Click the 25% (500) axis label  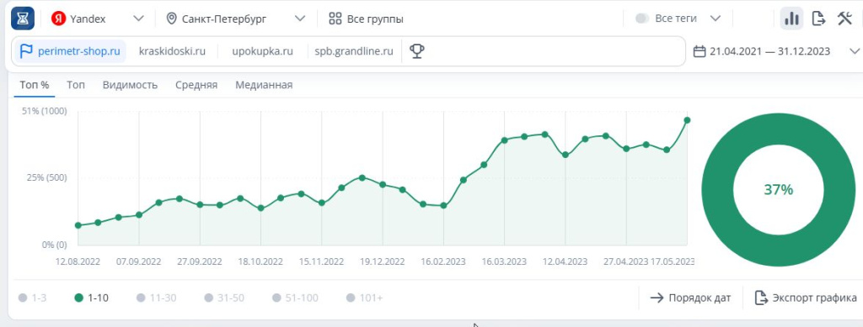pos(47,177)
